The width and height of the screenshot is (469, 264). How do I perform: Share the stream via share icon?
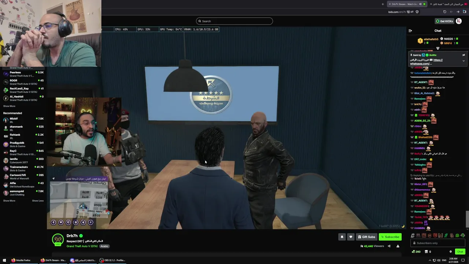pos(389,246)
